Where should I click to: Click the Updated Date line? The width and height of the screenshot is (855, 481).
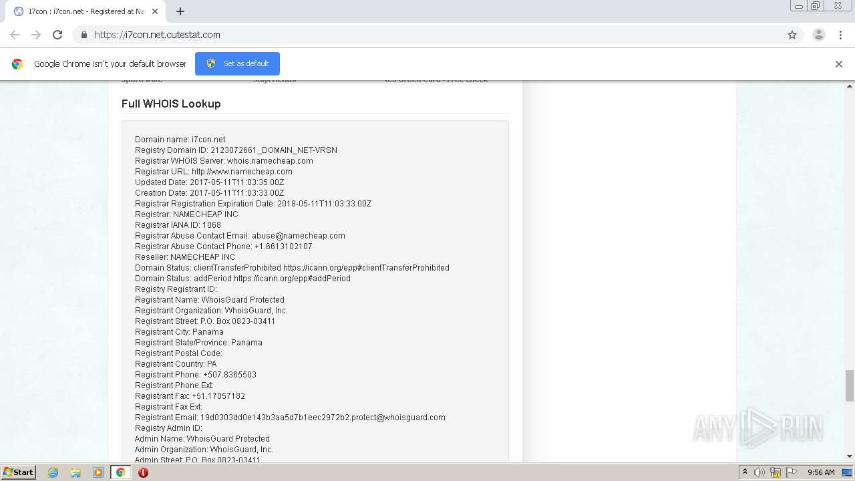pos(210,182)
